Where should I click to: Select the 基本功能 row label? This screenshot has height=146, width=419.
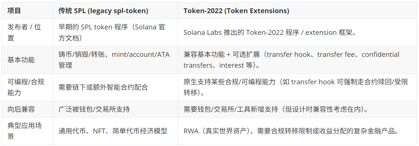(x=21, y=60)
